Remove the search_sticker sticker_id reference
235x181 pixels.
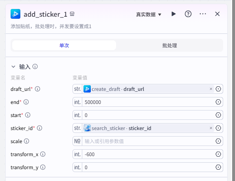click(211, 128)
